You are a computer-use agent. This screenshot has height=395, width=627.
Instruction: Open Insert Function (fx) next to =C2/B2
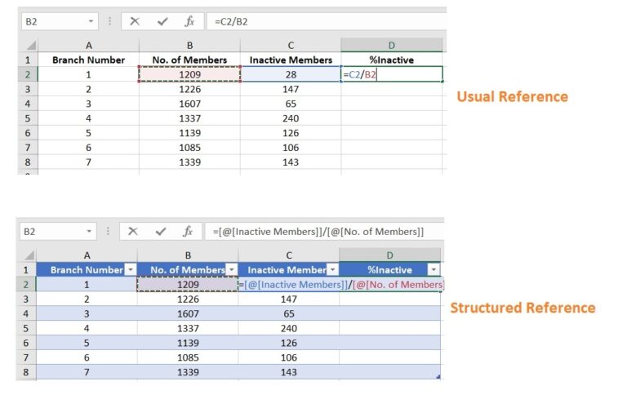coord(189,21)
